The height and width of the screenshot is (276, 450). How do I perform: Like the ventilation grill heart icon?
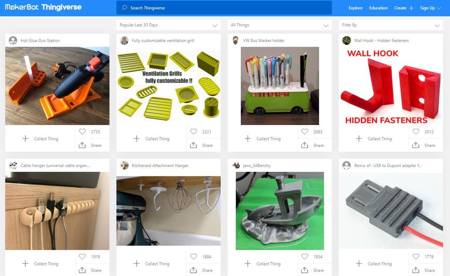[193, 132]
